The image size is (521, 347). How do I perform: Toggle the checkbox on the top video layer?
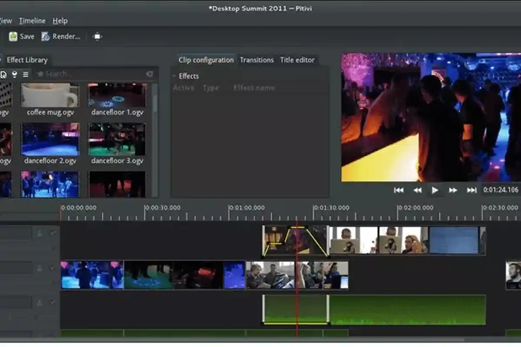[x=53, y=232]
